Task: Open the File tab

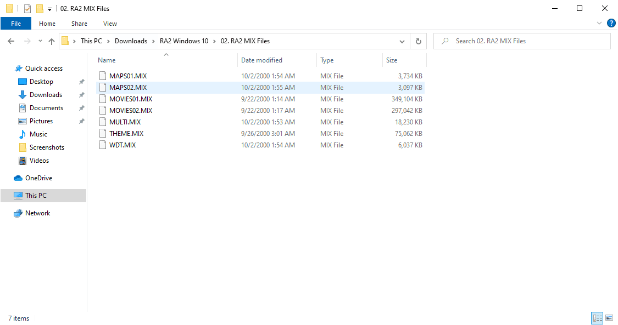Action: point(16,24)
